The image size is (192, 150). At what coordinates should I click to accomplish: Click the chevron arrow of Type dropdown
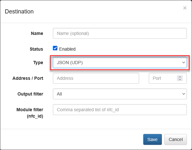[x=184, y=63]
